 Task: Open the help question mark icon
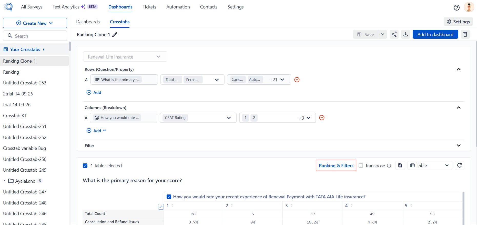[x=456, y=8]
